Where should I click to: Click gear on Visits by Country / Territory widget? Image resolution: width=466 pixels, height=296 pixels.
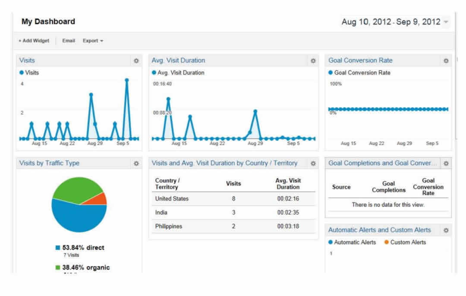click(313, 164)
